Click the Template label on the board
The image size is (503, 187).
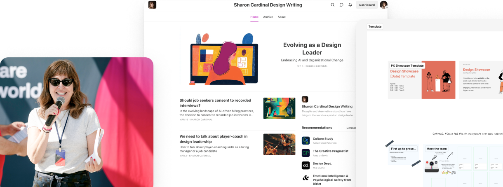click(x=375, y=26)
